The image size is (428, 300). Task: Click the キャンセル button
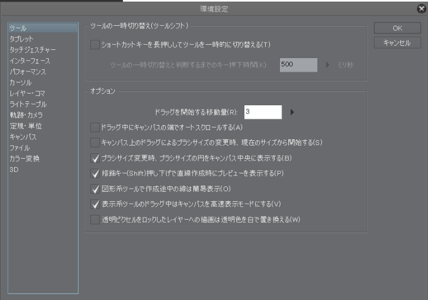tap(397, 43)
